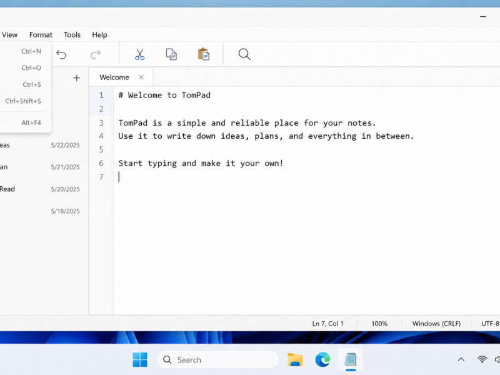Open Microsoft Edge from taskbar
Image resolution: width=500 pixels, height=375 pixels.
pyautogui.click(x=322, y=360)
